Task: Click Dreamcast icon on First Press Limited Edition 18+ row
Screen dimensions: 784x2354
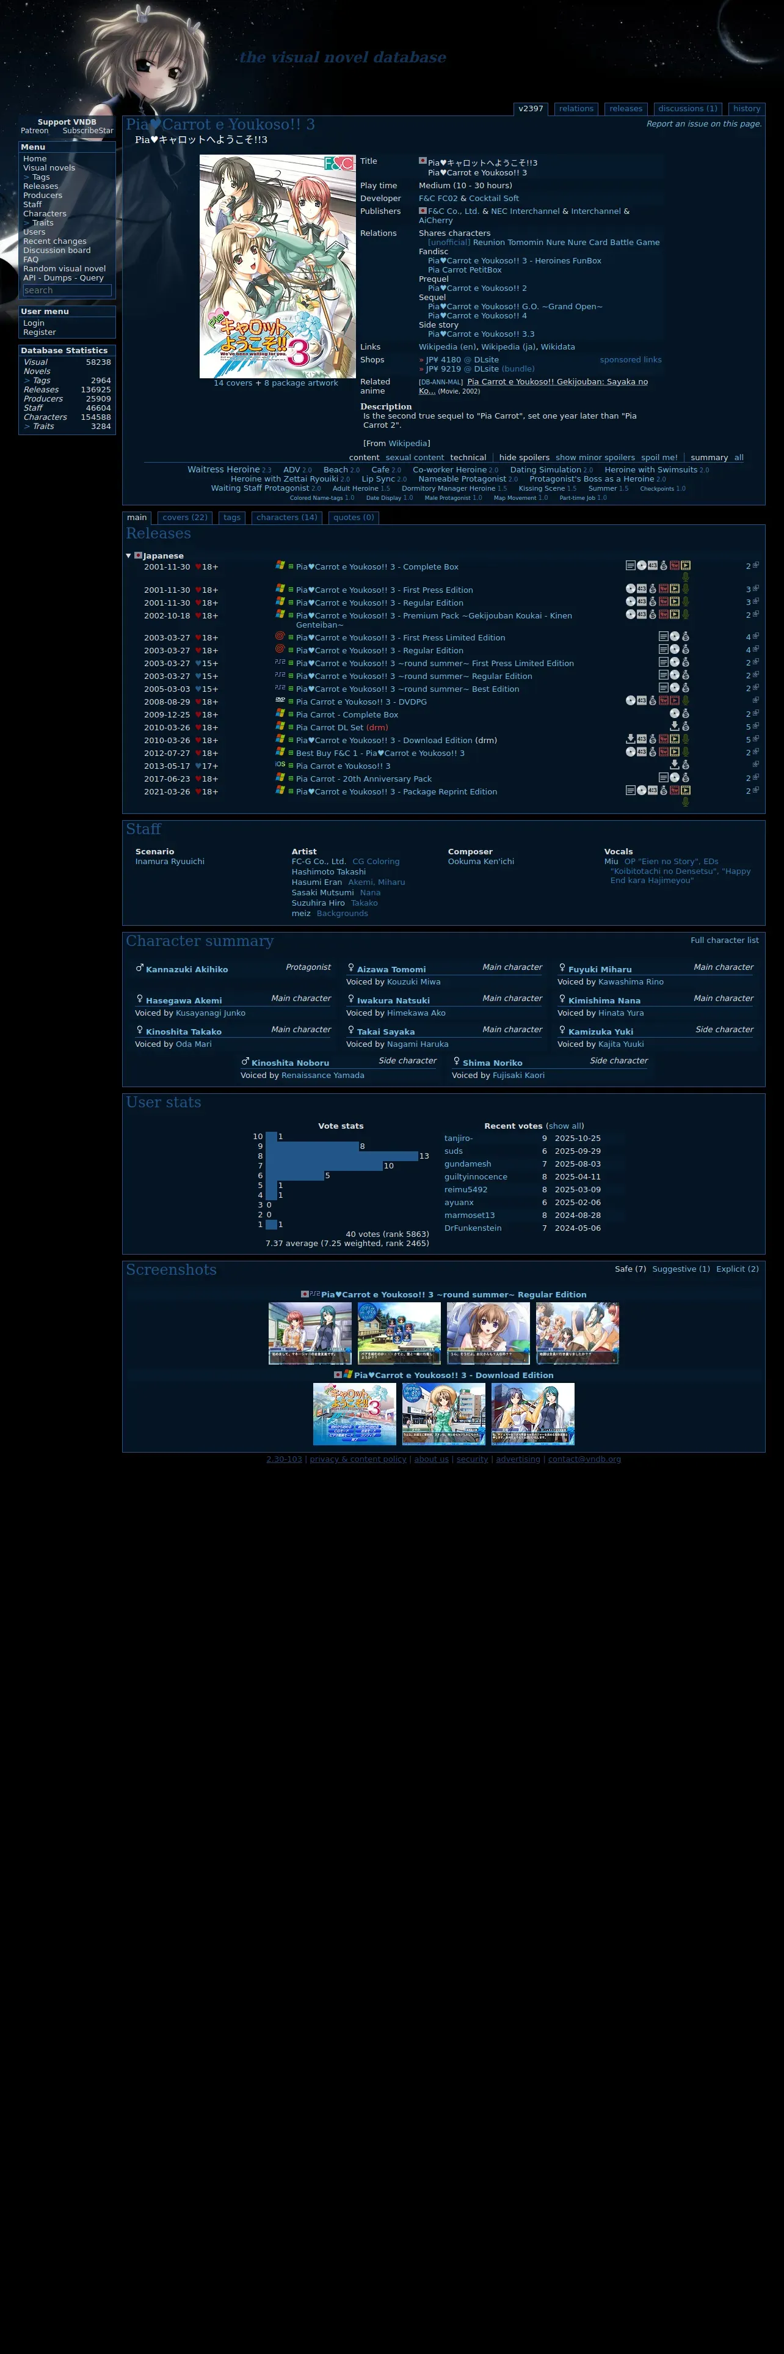Action: (x=280, y=636)
